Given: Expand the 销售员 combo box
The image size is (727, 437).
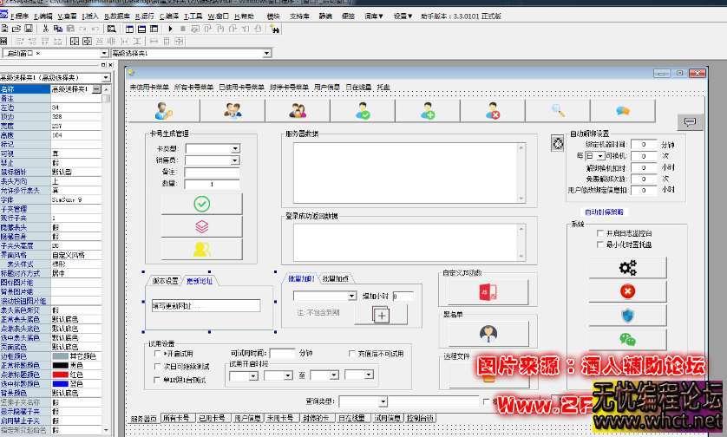Looking at the screenshot, I should [234, 160].
